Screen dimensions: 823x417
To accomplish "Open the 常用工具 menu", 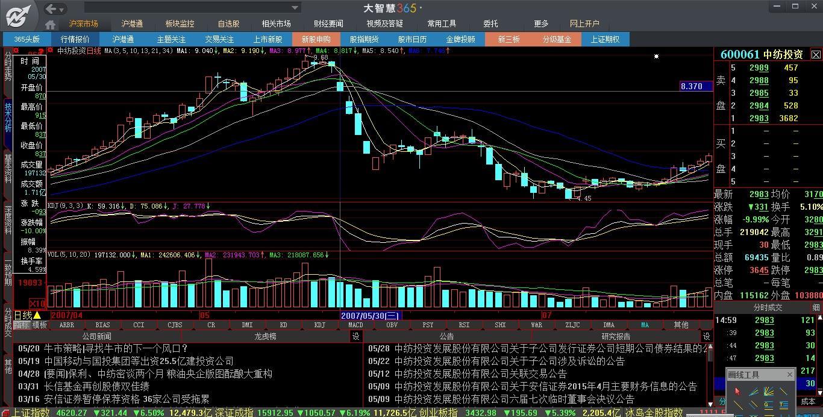I will coord(442,24).
